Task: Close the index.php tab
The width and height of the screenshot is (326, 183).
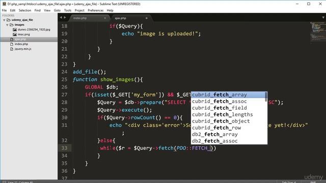Action: [x=105, y=18]
